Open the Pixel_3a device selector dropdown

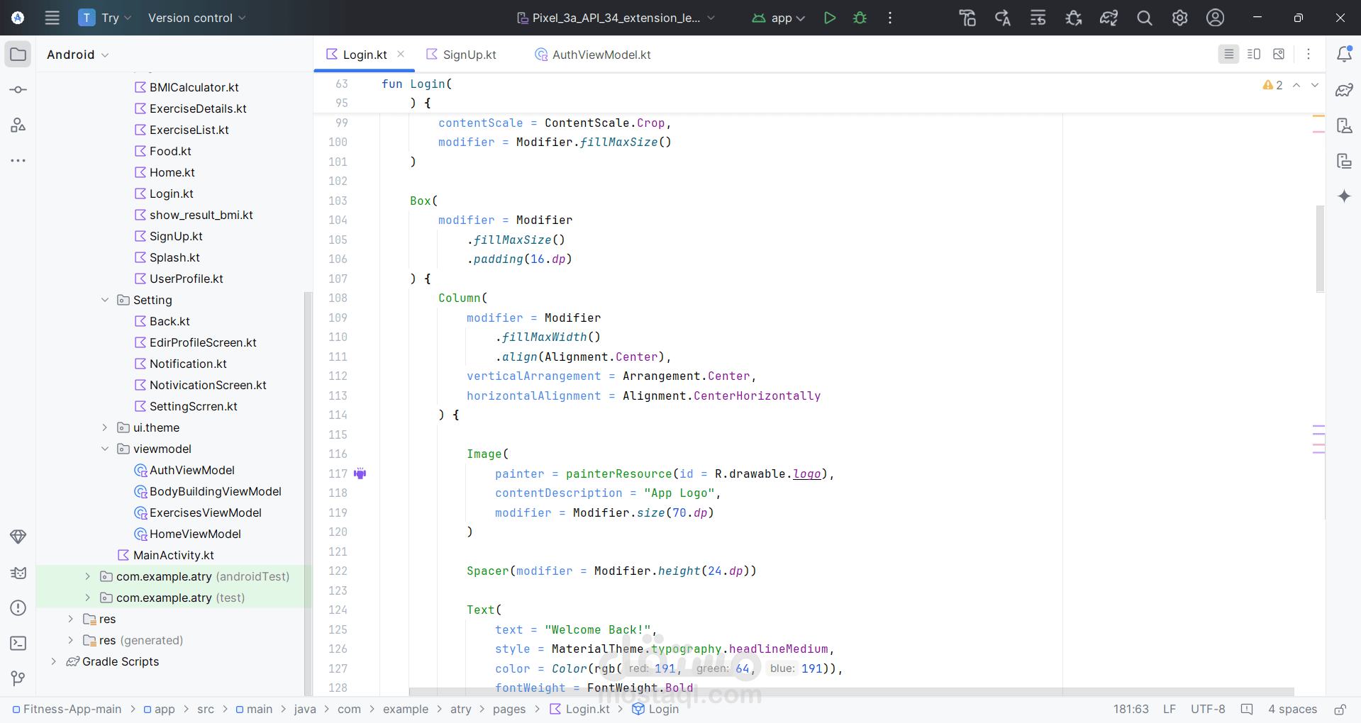pyautogui.click(x=616, y=18)
